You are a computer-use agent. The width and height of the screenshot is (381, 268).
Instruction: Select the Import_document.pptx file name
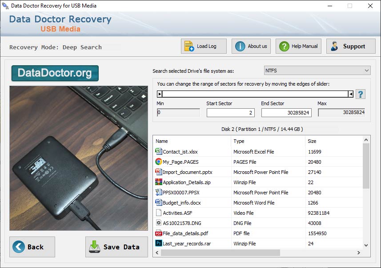(x=187, y=172)
